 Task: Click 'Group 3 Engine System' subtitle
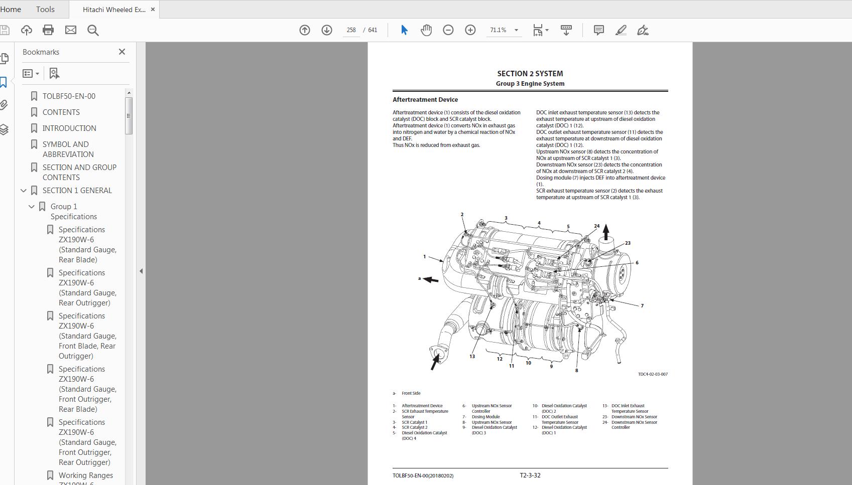click(530, 84)
